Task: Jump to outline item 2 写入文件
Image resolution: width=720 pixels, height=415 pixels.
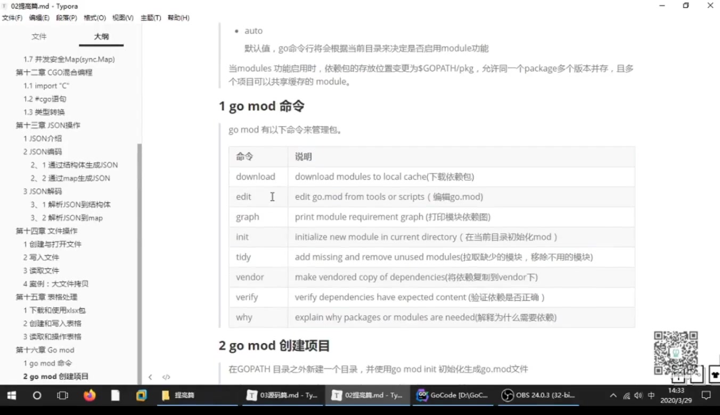Action: pos(41,258)
